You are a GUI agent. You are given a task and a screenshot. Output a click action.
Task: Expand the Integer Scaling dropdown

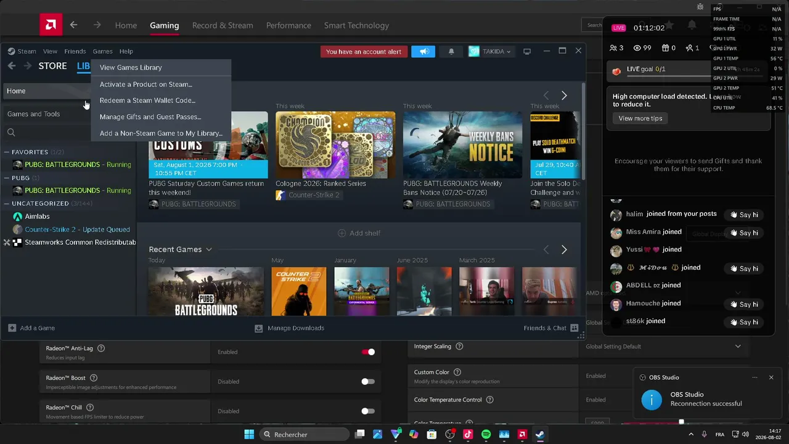coord(738,347)
